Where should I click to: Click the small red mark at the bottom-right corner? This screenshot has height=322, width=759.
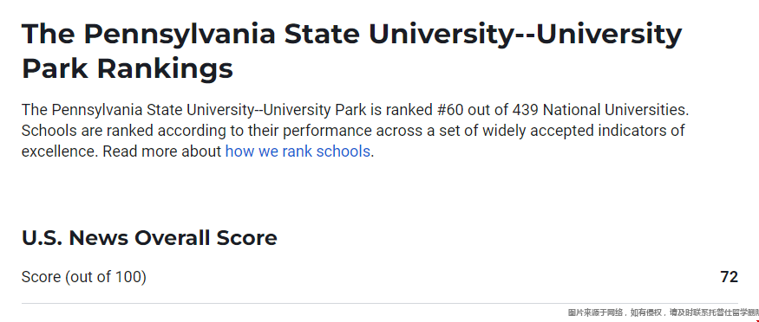756,319
